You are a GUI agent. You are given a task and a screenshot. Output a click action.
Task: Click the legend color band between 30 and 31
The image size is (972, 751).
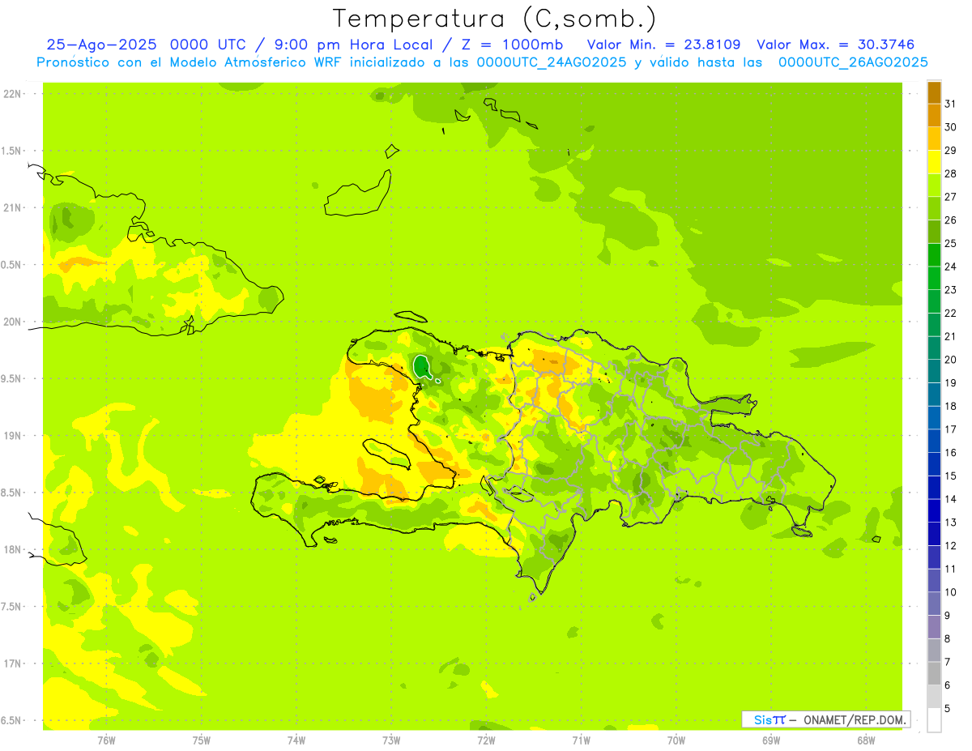click(x=934, y=116)
